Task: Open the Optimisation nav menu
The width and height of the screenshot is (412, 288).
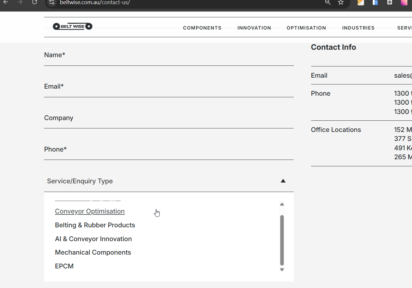Action: tap(306, 28)
